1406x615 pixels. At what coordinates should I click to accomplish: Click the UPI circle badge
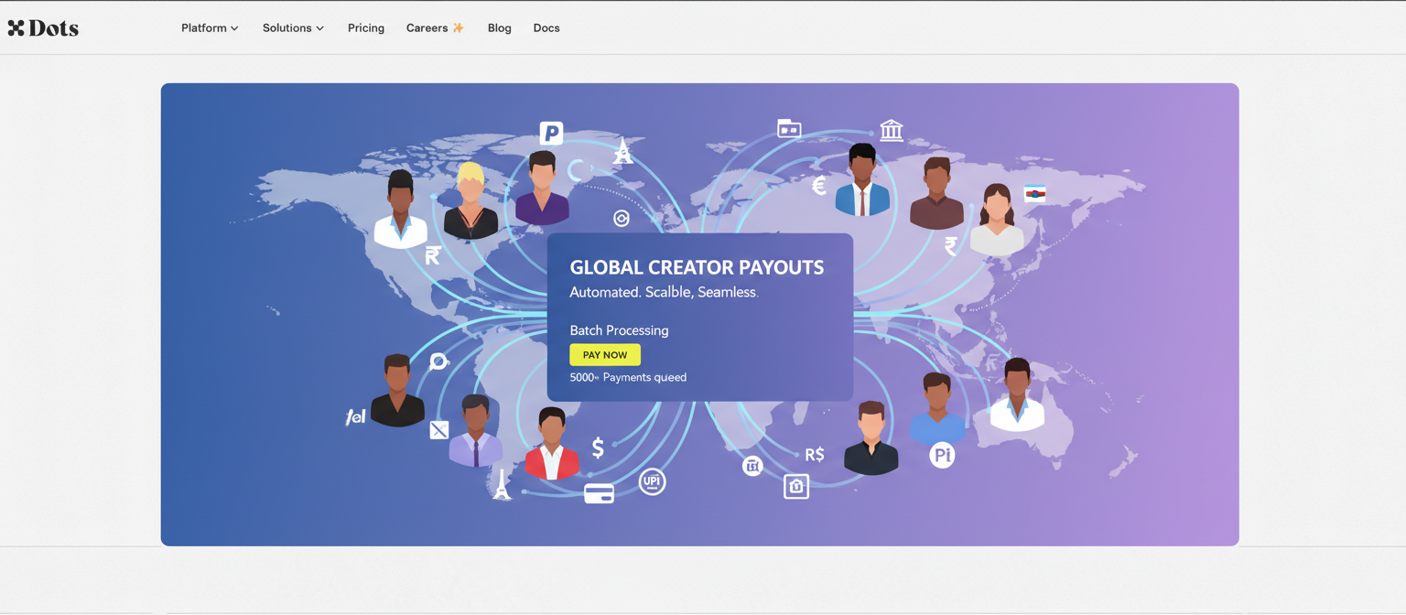tap(652, 481)
